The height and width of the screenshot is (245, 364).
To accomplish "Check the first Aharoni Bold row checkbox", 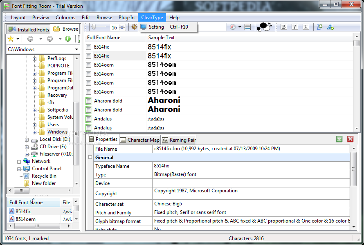I will click(x=88, y=101).
